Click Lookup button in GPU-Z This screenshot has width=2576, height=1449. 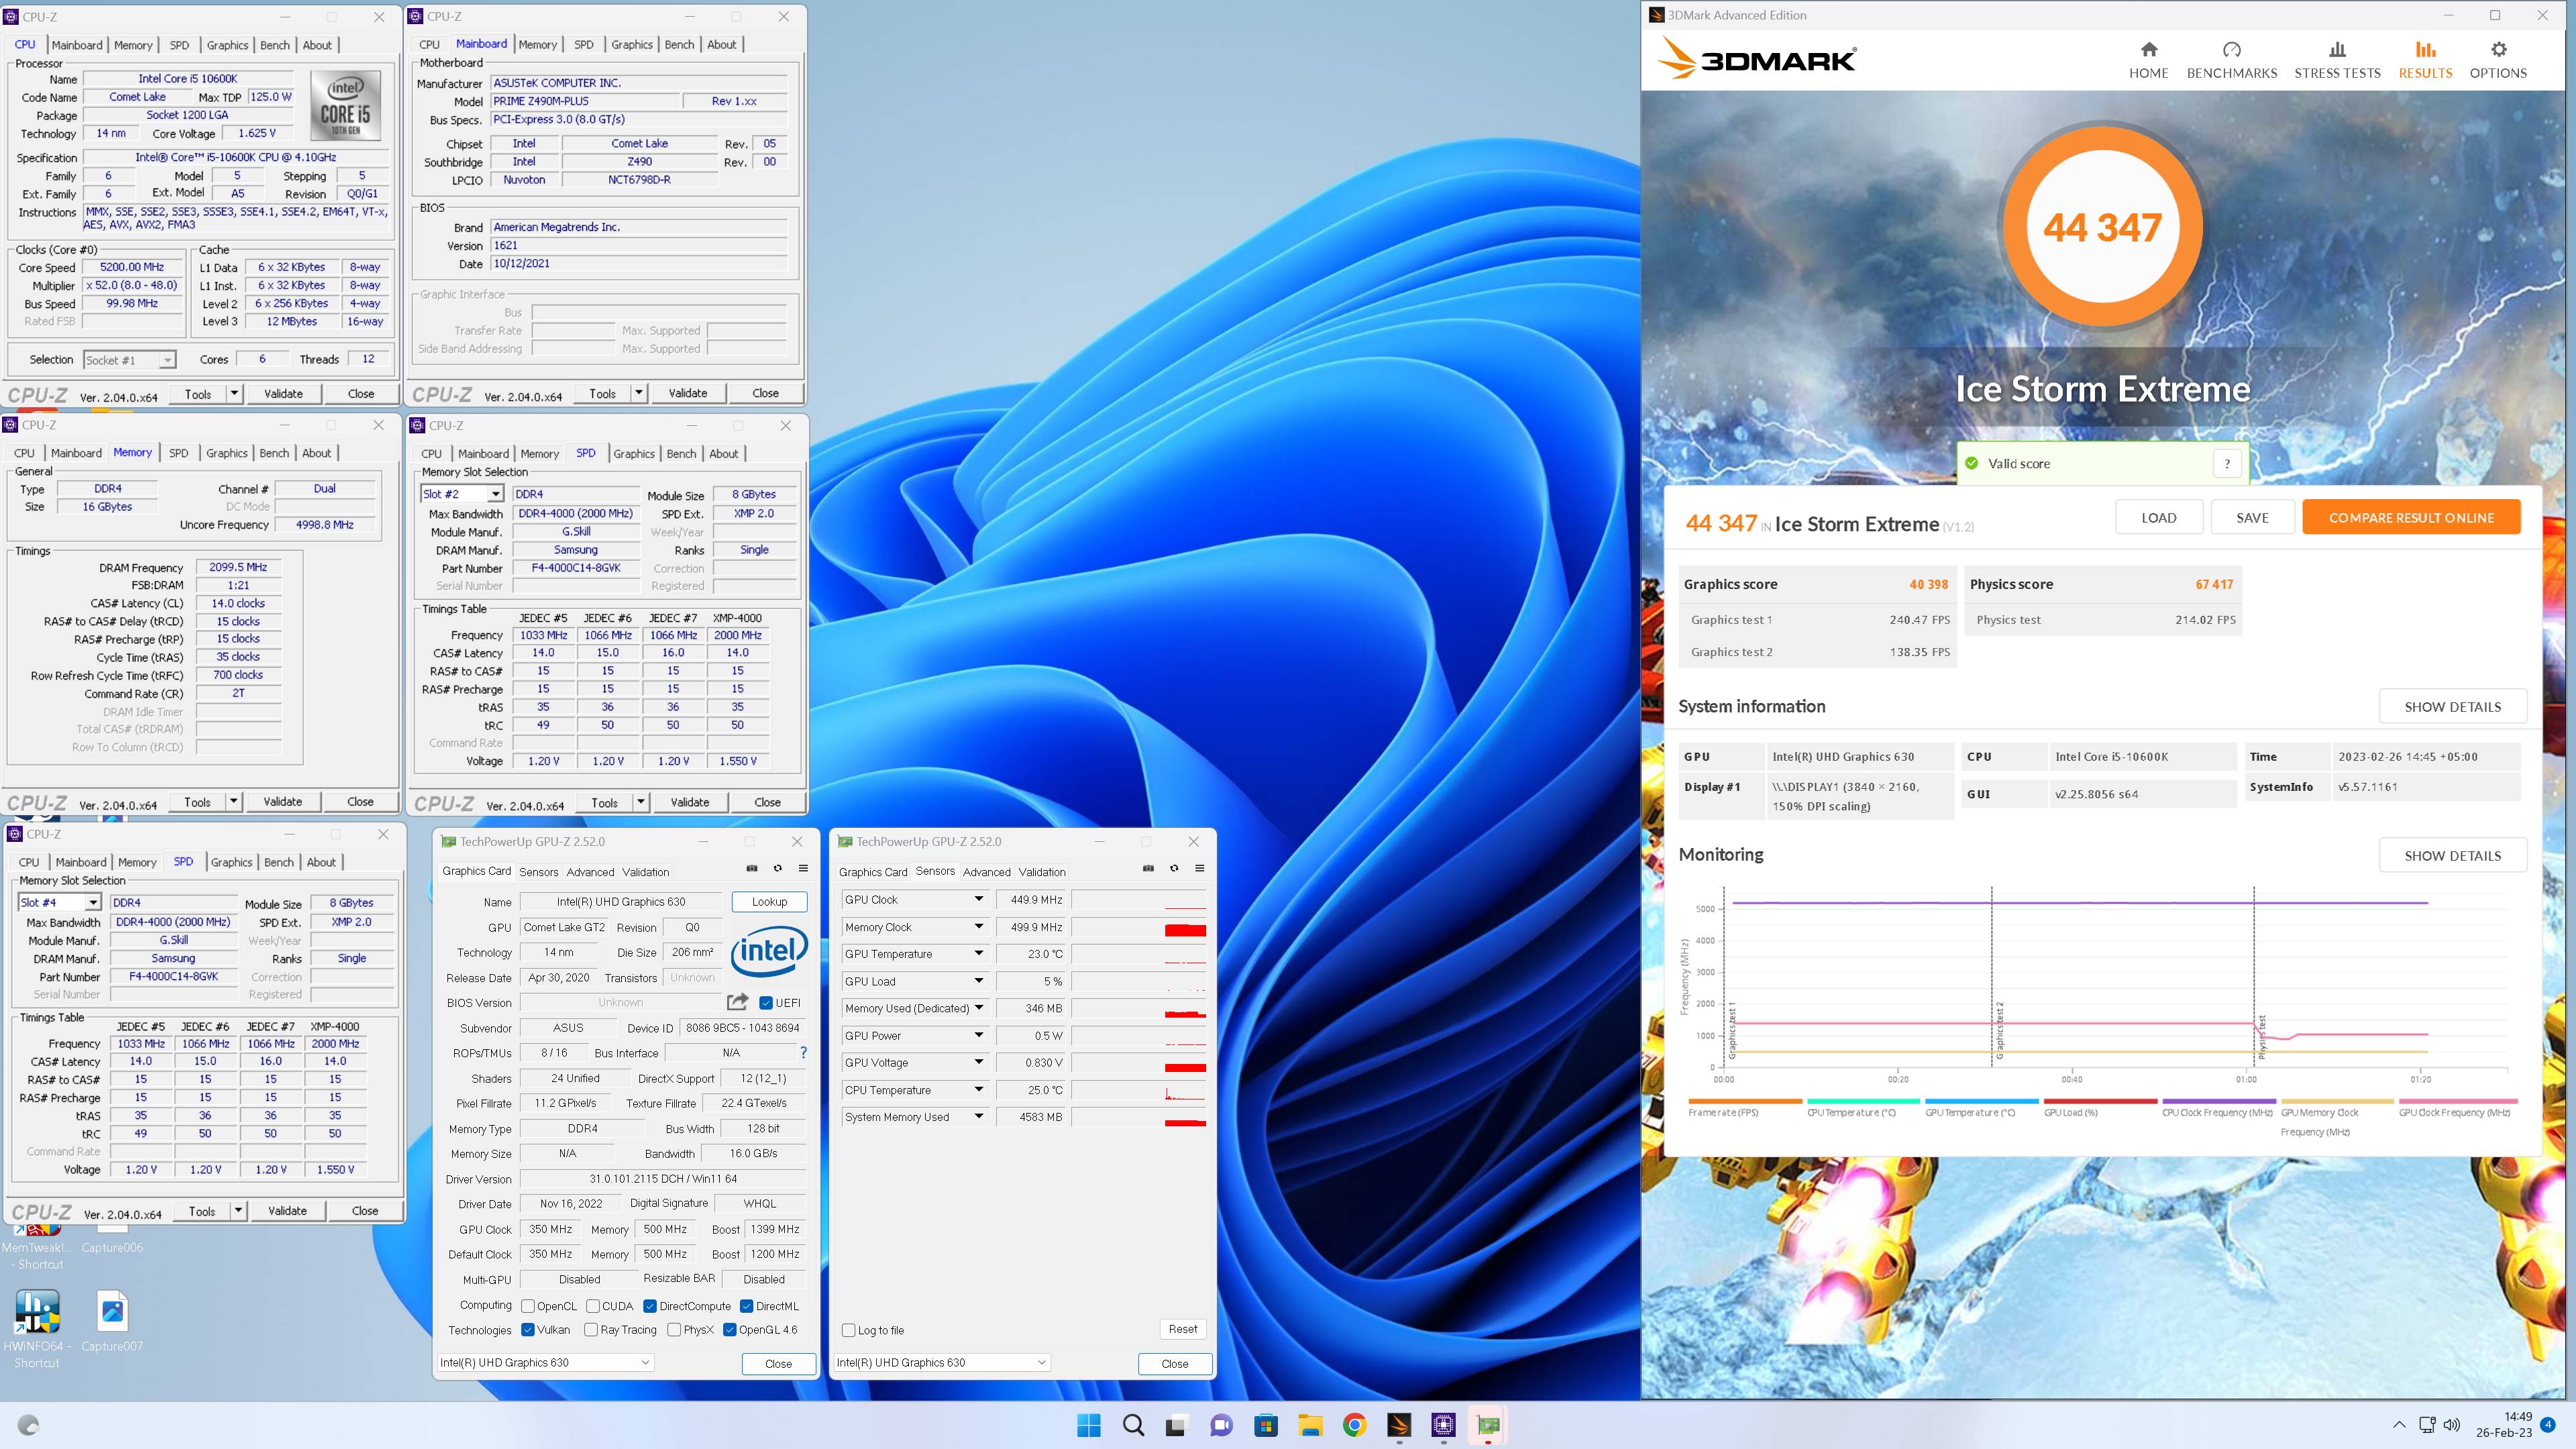(769, 902)
